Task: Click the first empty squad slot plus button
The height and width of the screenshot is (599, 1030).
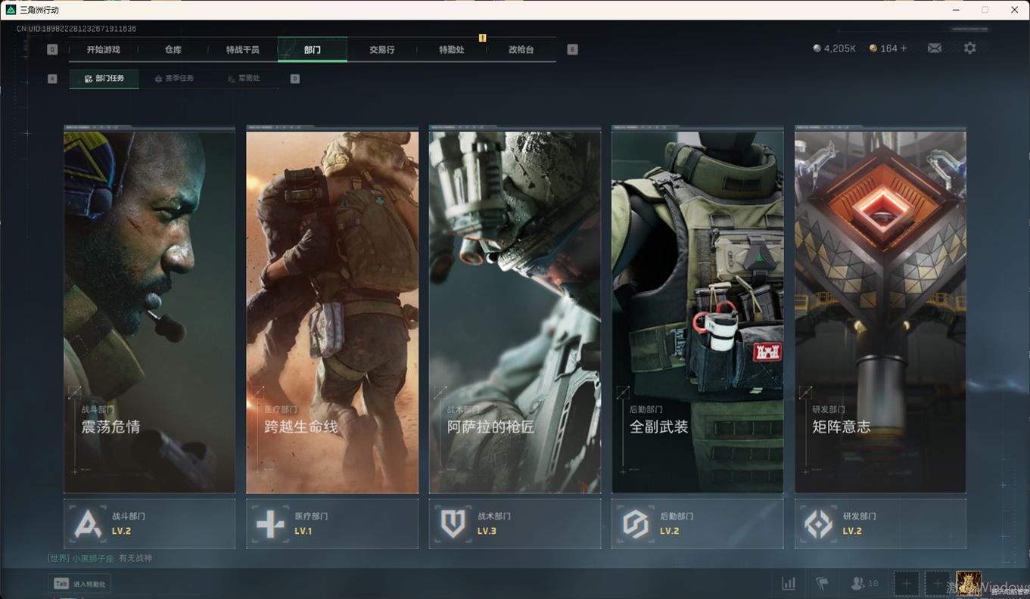Action: (906, 583)
